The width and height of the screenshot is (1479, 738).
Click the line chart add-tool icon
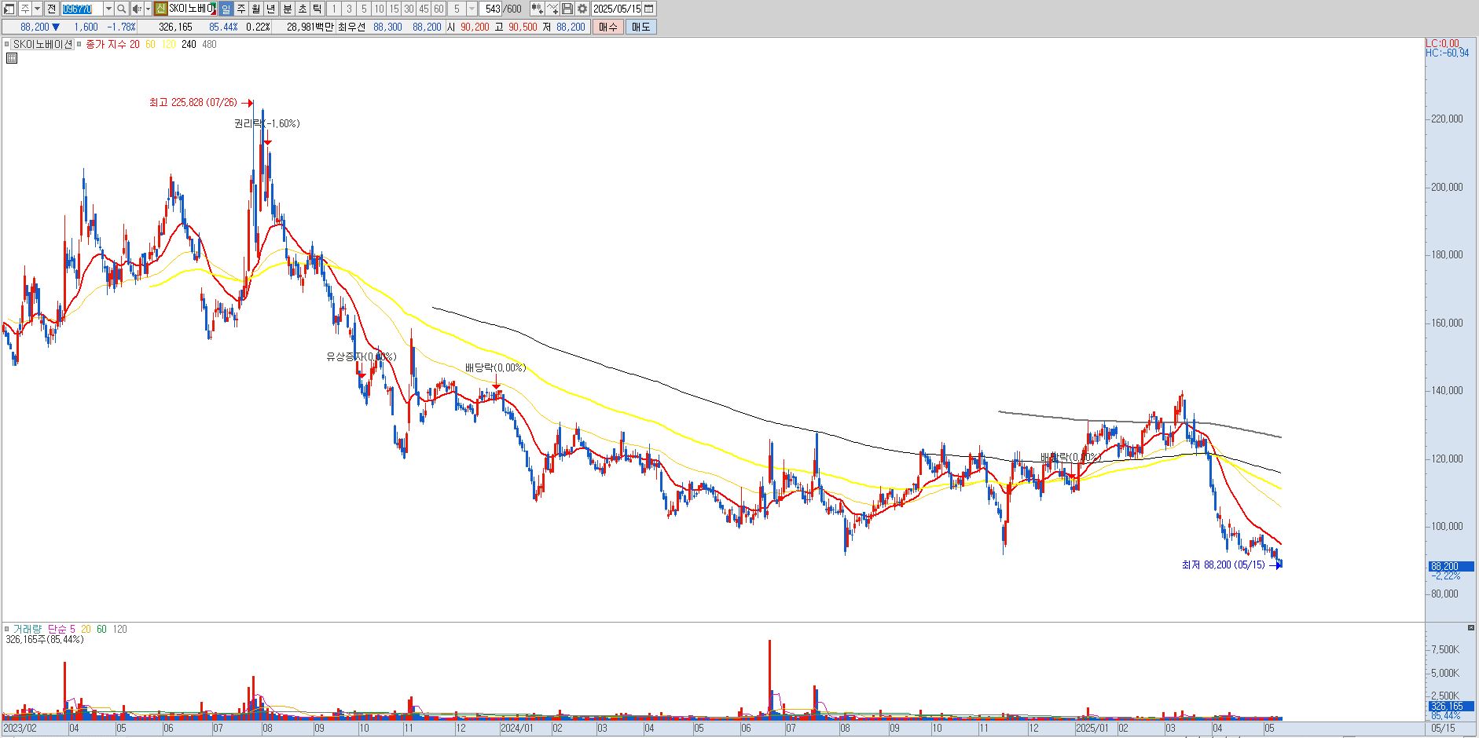(x=552, y=9)
